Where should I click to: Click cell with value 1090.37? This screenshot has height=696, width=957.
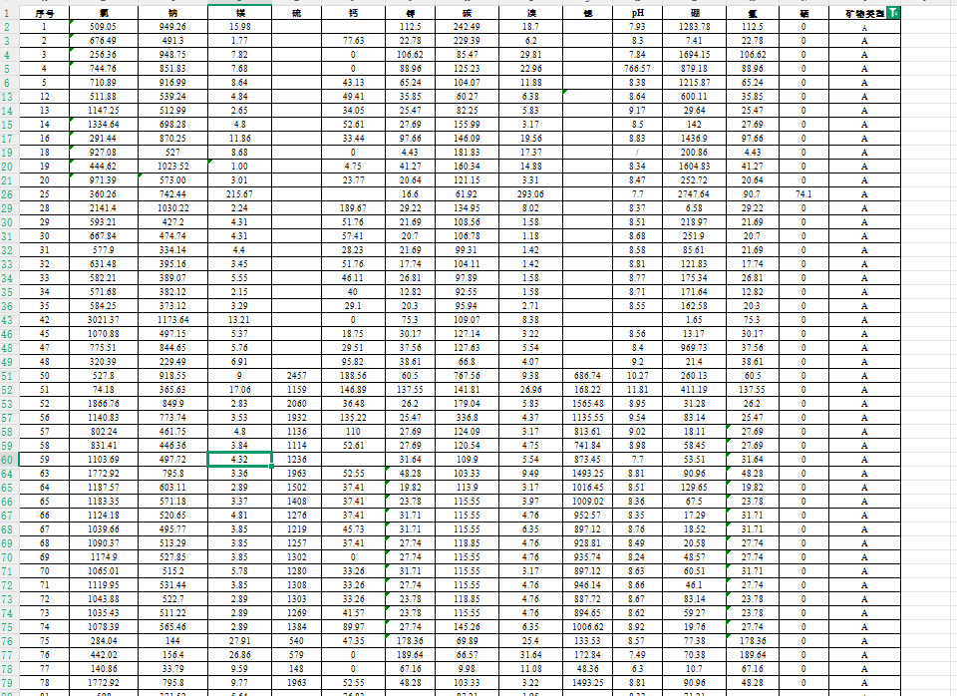tap(103, 542)
